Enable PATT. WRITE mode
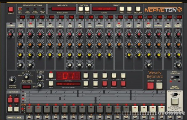 tap(51, 76)
